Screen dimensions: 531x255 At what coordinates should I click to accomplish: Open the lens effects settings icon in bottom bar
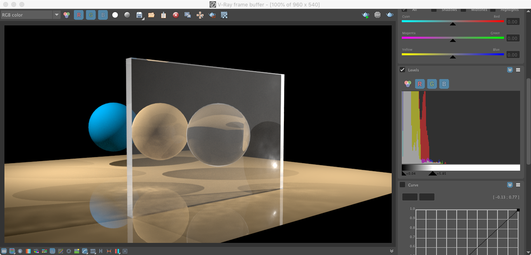[x=125, y=251]
